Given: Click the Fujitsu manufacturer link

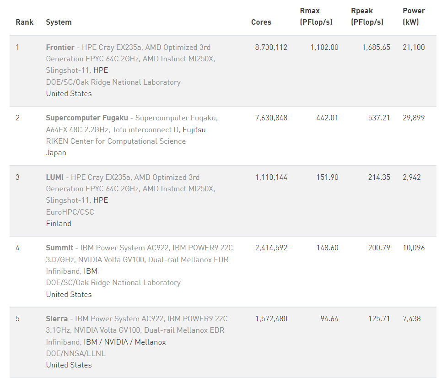Looking at the screenshot, I should point(194,130).
